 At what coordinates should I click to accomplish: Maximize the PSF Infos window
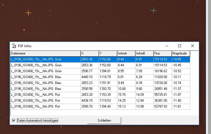[x=180, y=46]
